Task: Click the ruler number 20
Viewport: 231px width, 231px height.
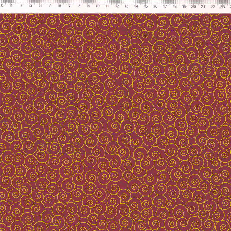Action: (x=193, y=7)
